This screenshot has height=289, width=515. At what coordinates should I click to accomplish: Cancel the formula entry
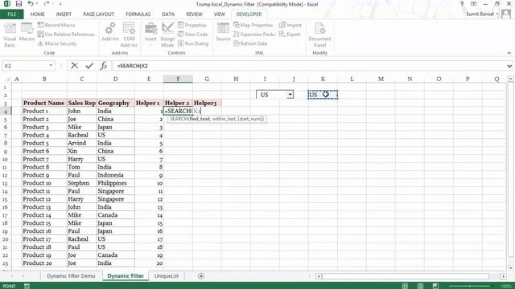pyautogui.click(x=75, y=66)
